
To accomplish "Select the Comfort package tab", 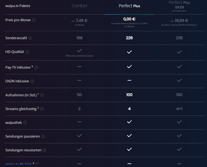I will pos(79,6).
